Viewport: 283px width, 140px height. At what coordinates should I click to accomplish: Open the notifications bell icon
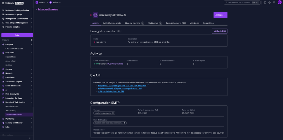(274, 2)
